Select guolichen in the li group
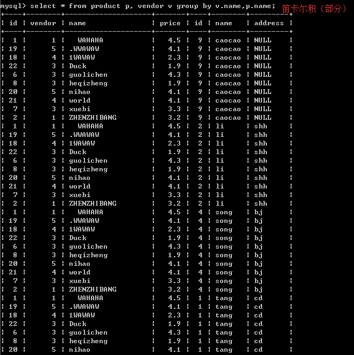354x355 pixels. click(88, 161)
